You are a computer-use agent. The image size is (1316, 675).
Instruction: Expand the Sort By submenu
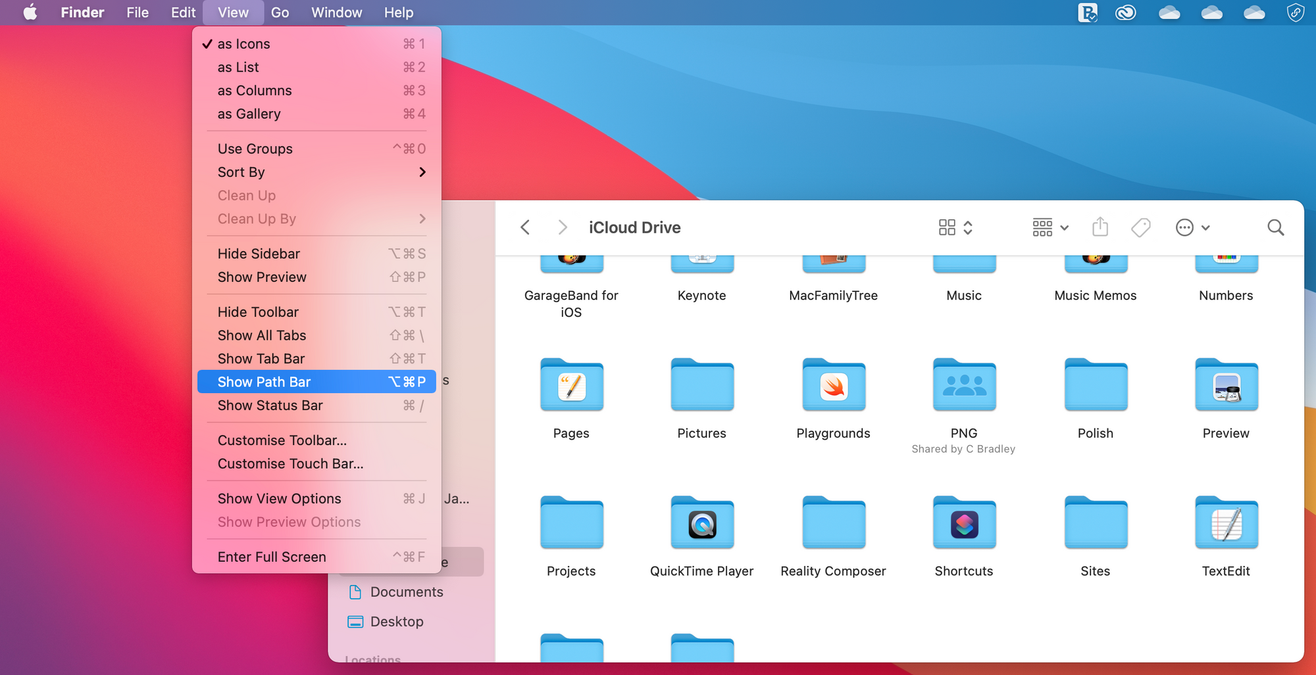241,172
